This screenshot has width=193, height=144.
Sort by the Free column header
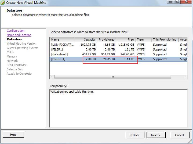click(x=126, y=39)
